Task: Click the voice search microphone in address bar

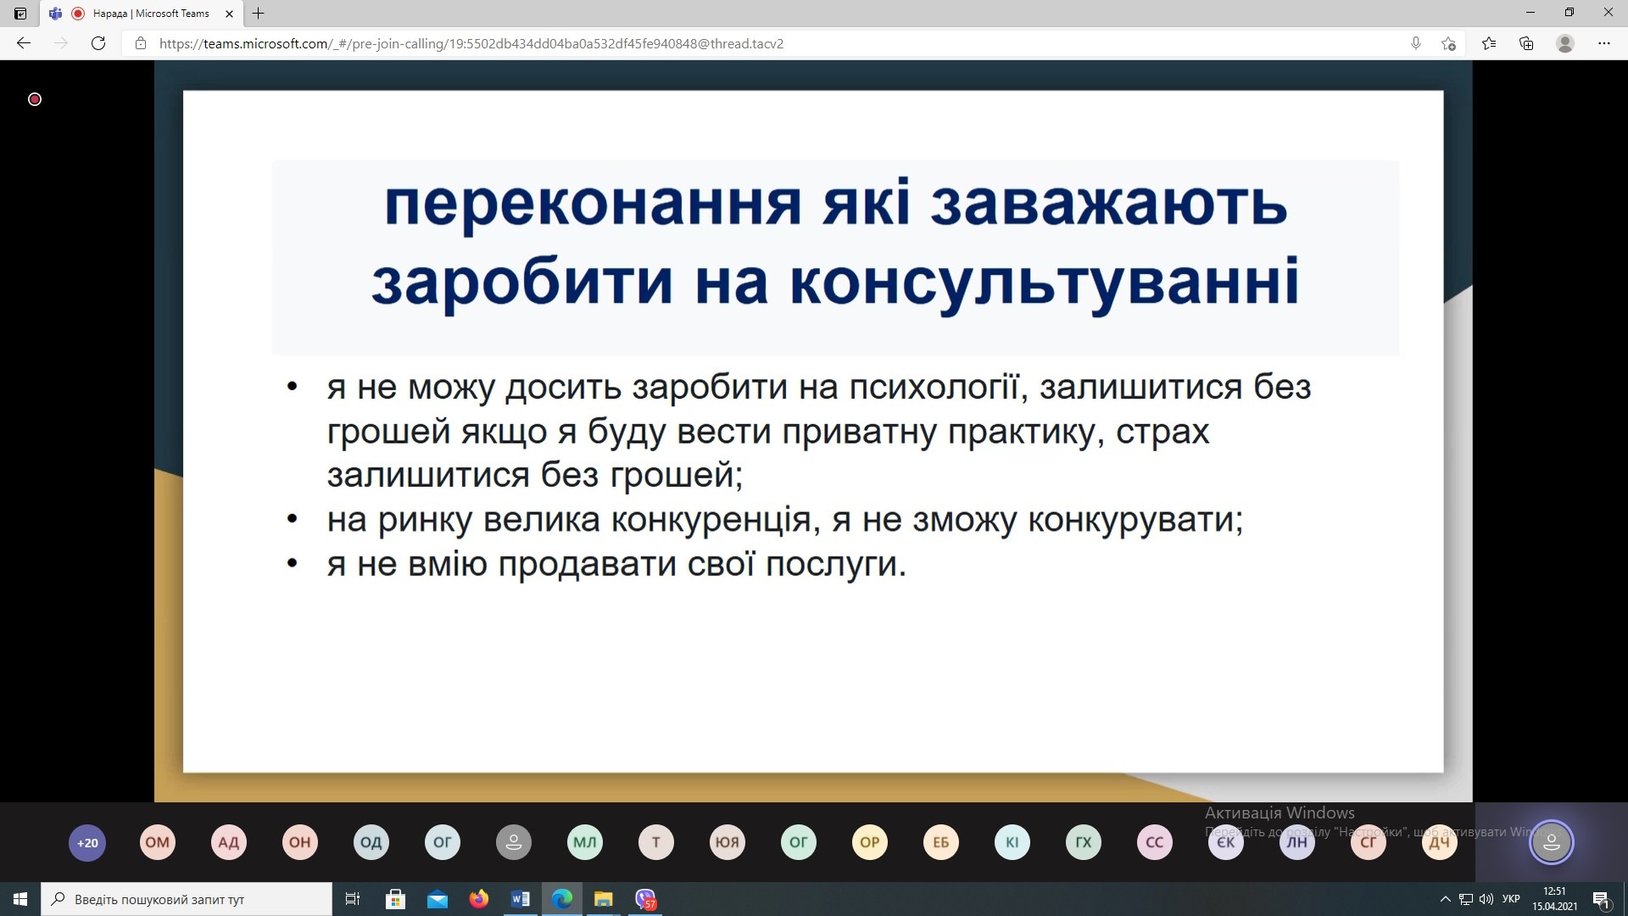Action: coord(1415,43)
